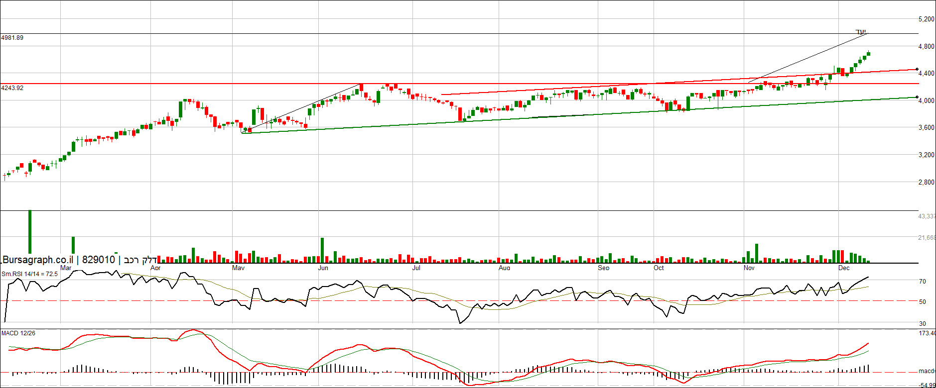Click the 5,200 price axis label
The height and width of the screenshot is (388, 936).
tap(926, 19)
